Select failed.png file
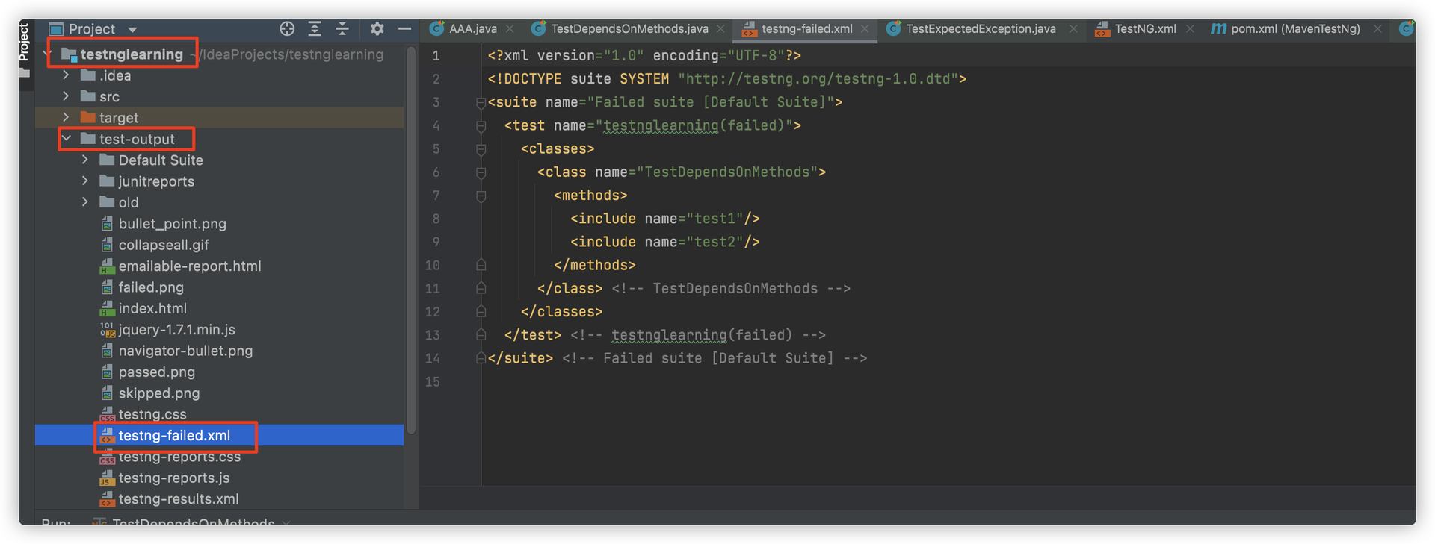 [151, 287]
